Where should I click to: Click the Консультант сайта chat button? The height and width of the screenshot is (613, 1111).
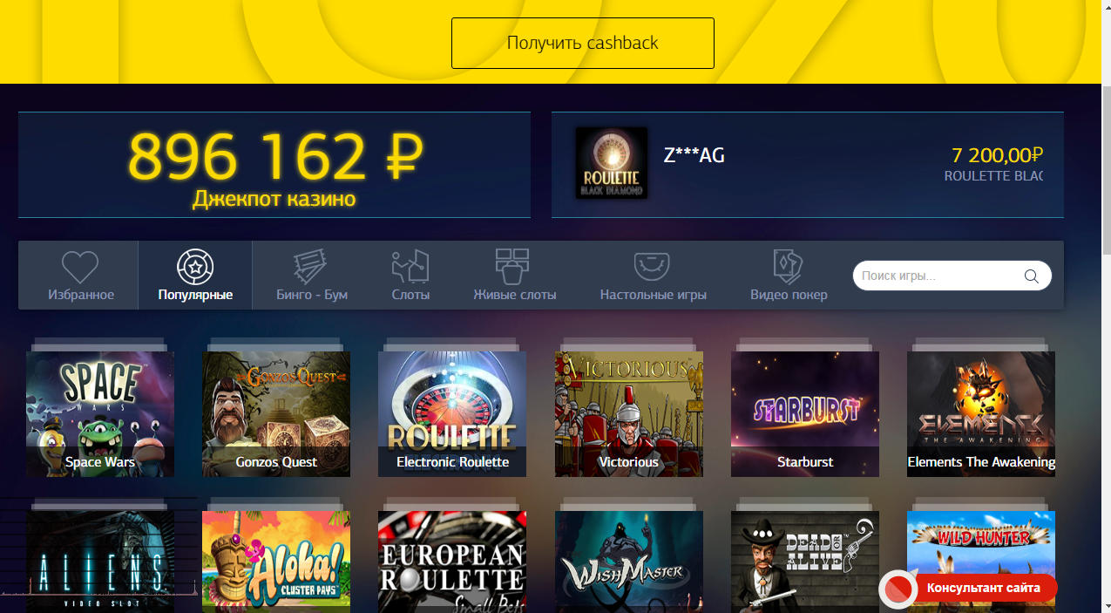pos(968,589)
